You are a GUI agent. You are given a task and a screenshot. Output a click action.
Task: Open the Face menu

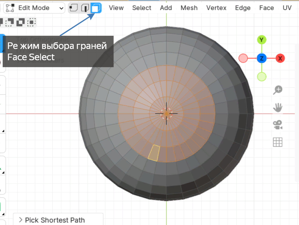(266, 8)
